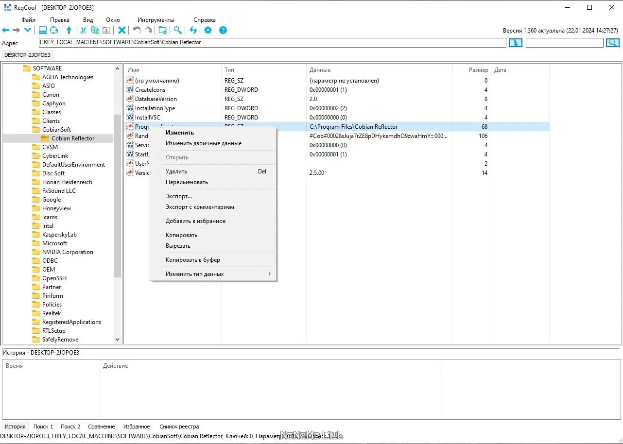Choose Переименовать in the context menu
This screenshot has height=444, width=623.
(x=213, y=182)
